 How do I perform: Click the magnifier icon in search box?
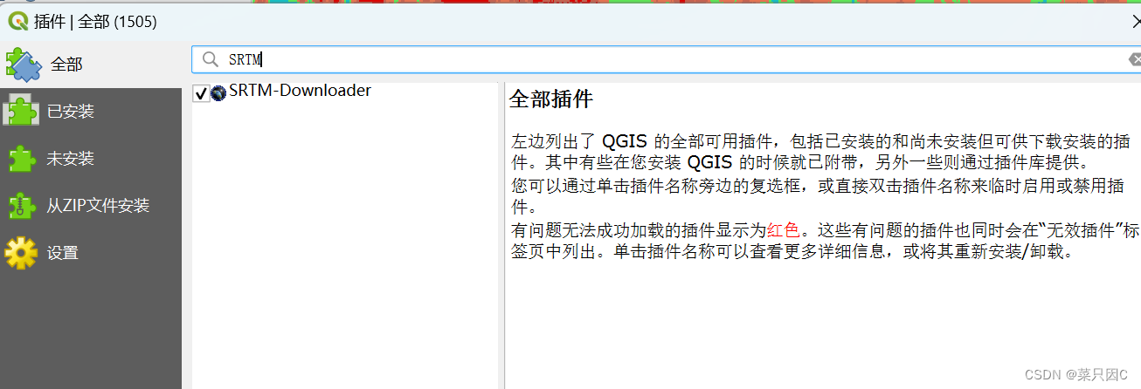[211, 59]
